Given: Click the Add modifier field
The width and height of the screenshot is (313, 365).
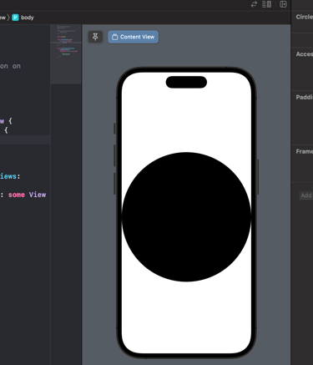Looking at the screenshot, I should [x=306, y=195].
